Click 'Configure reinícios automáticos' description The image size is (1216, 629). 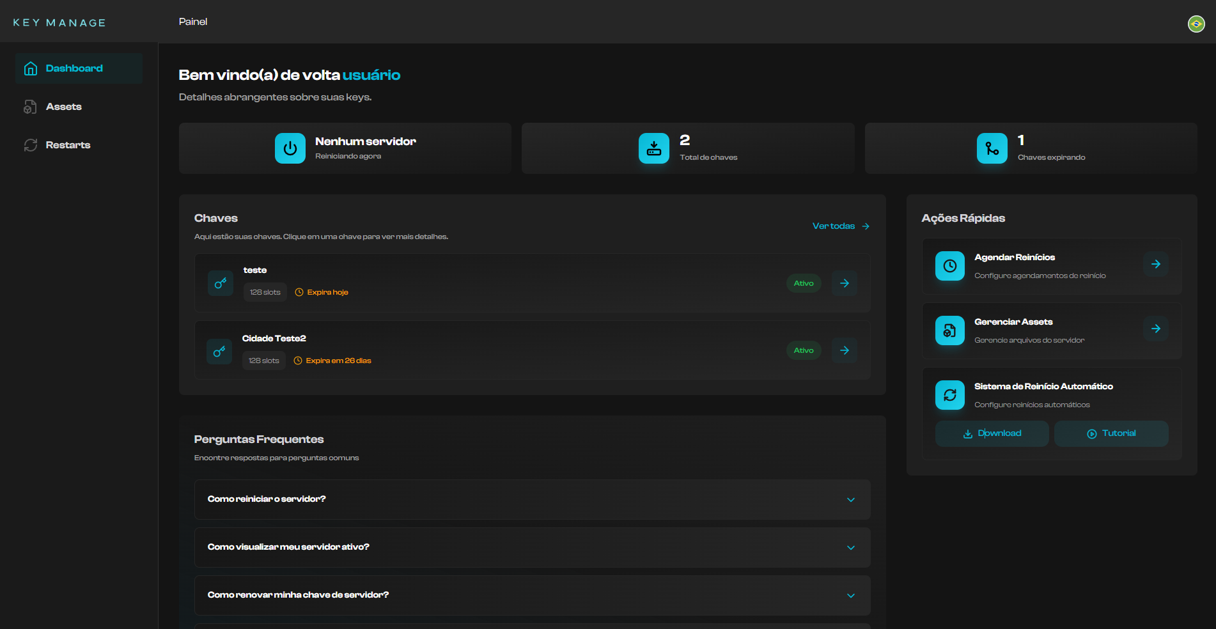click(1032, 405)
